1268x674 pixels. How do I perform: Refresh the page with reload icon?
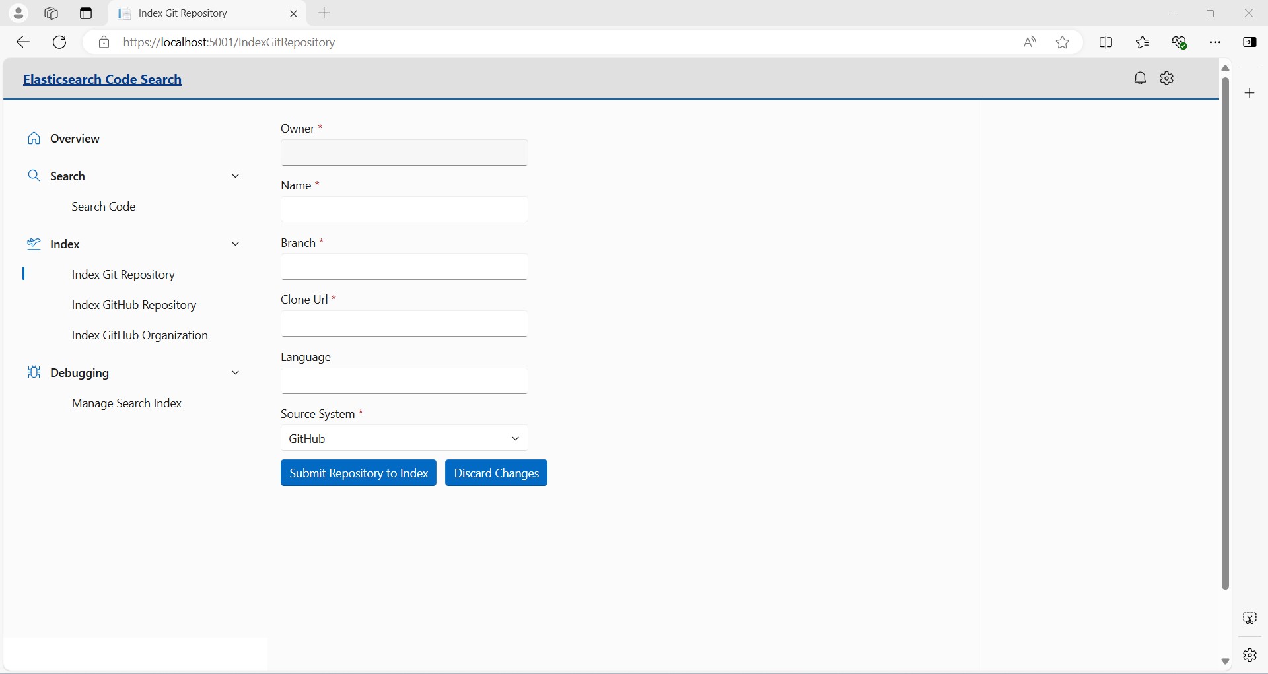click(x=59, y=42)
